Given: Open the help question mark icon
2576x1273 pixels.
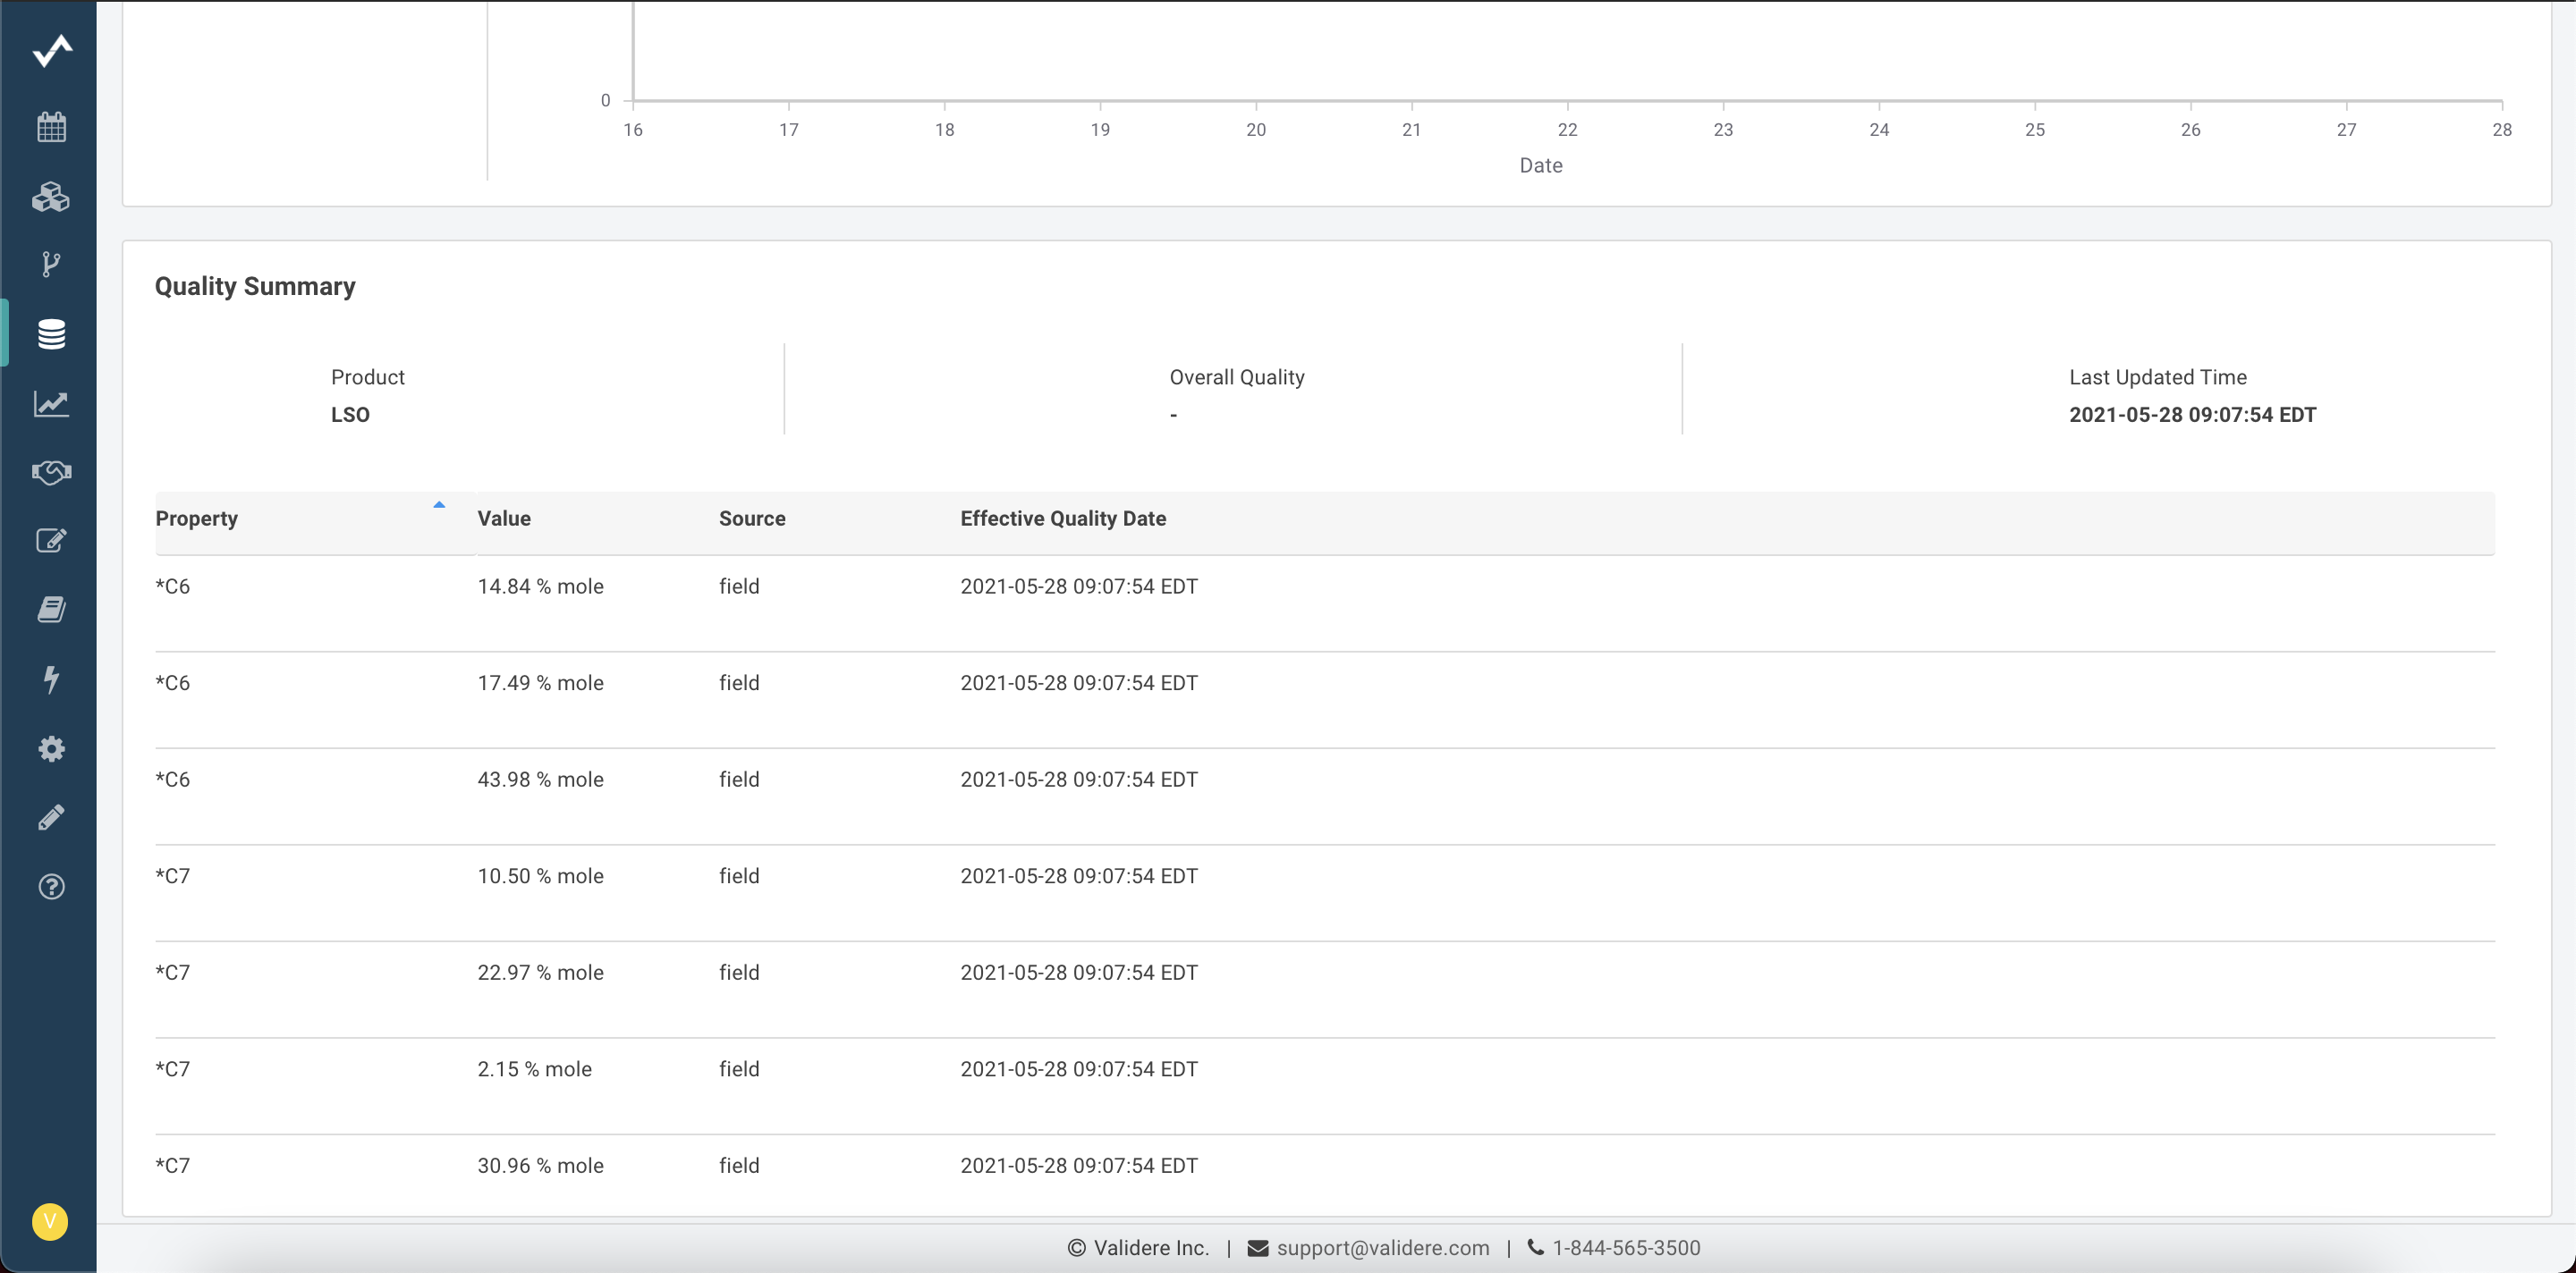Looking at the screenshot, I should (x=51, y=886).
